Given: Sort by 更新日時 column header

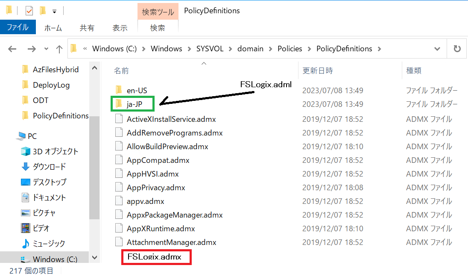Looking at the screenshot, I should point(318,71).
